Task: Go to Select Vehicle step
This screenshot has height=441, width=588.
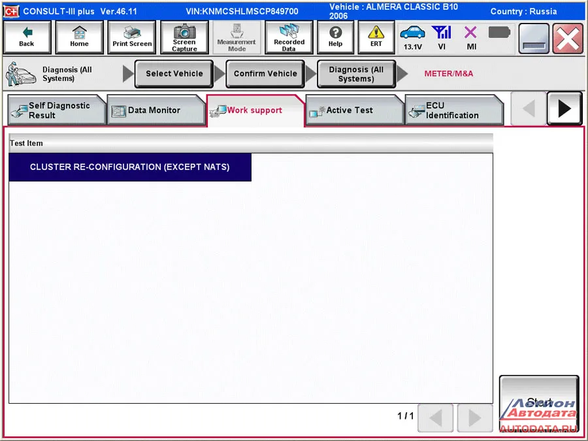Action: (174, 74)
